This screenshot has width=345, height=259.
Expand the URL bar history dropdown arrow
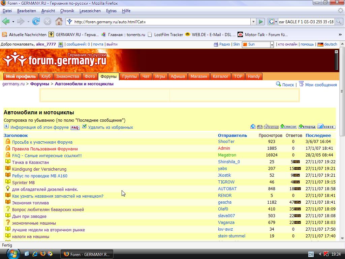point(253,22)
